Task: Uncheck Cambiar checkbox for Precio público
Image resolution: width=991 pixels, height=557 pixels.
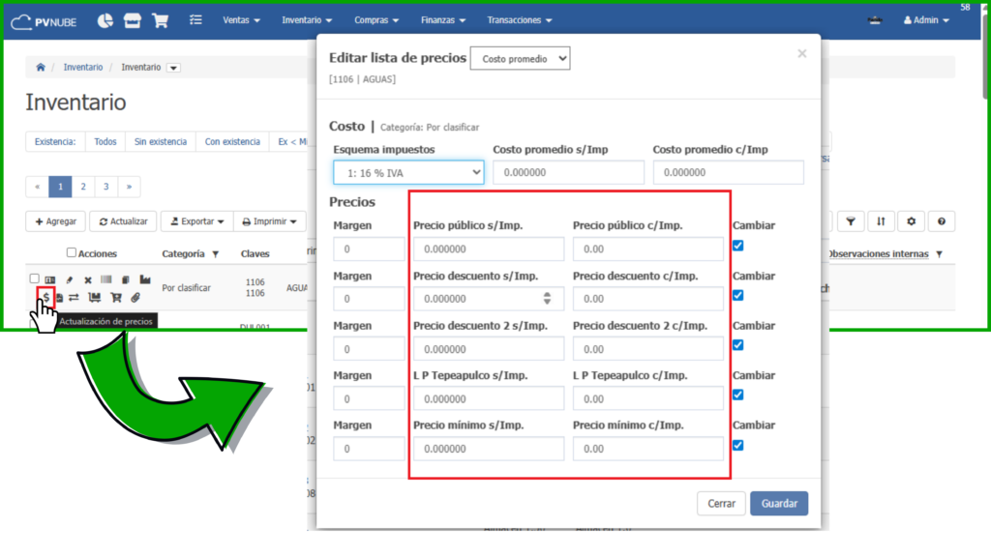Action: click(738, 246)
